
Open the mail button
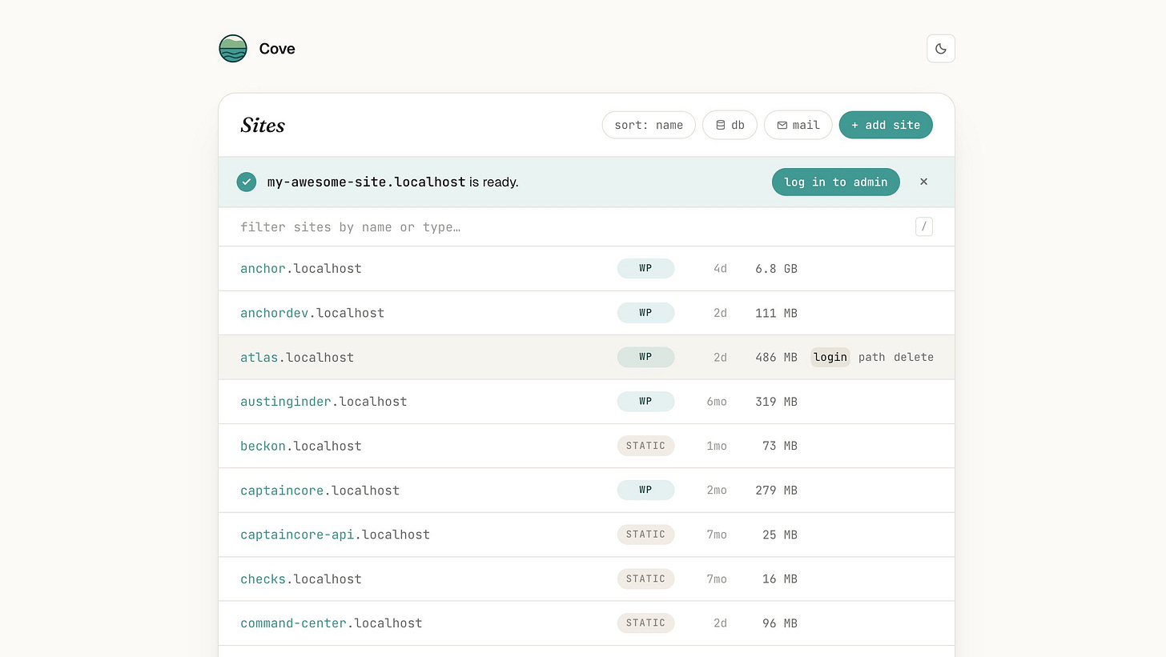(798, 125)
